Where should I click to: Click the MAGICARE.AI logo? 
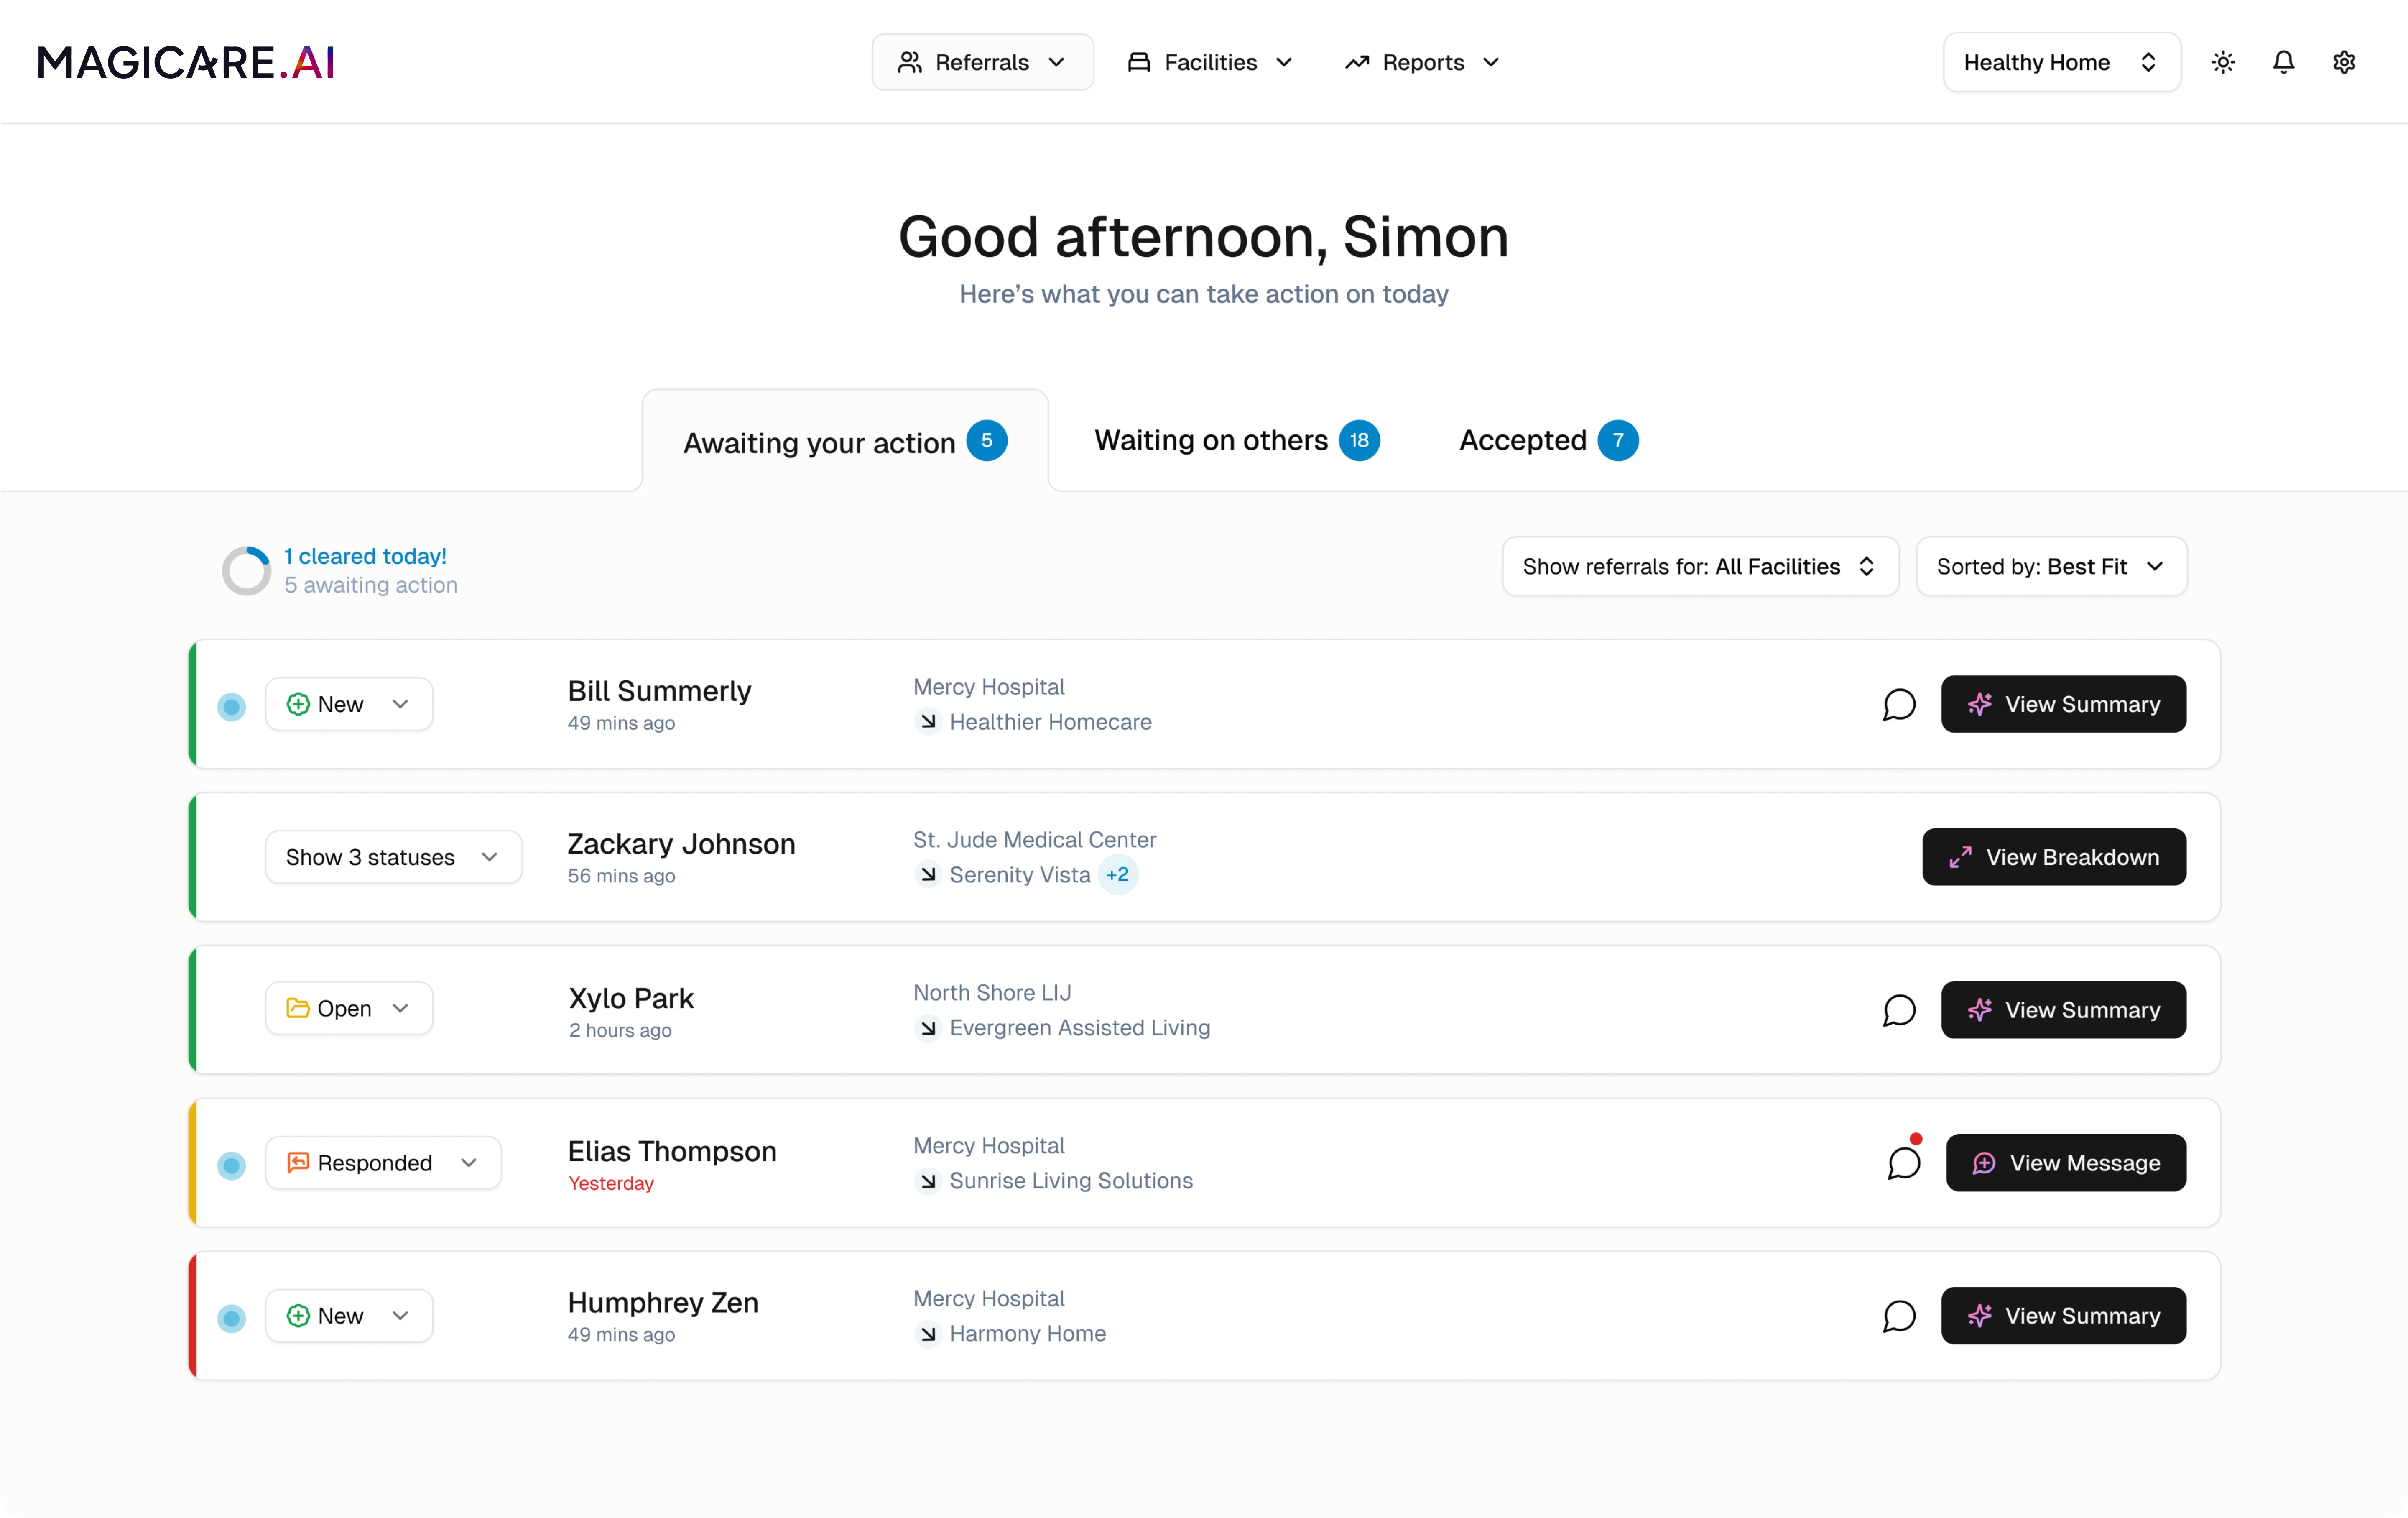coord(185,61)
